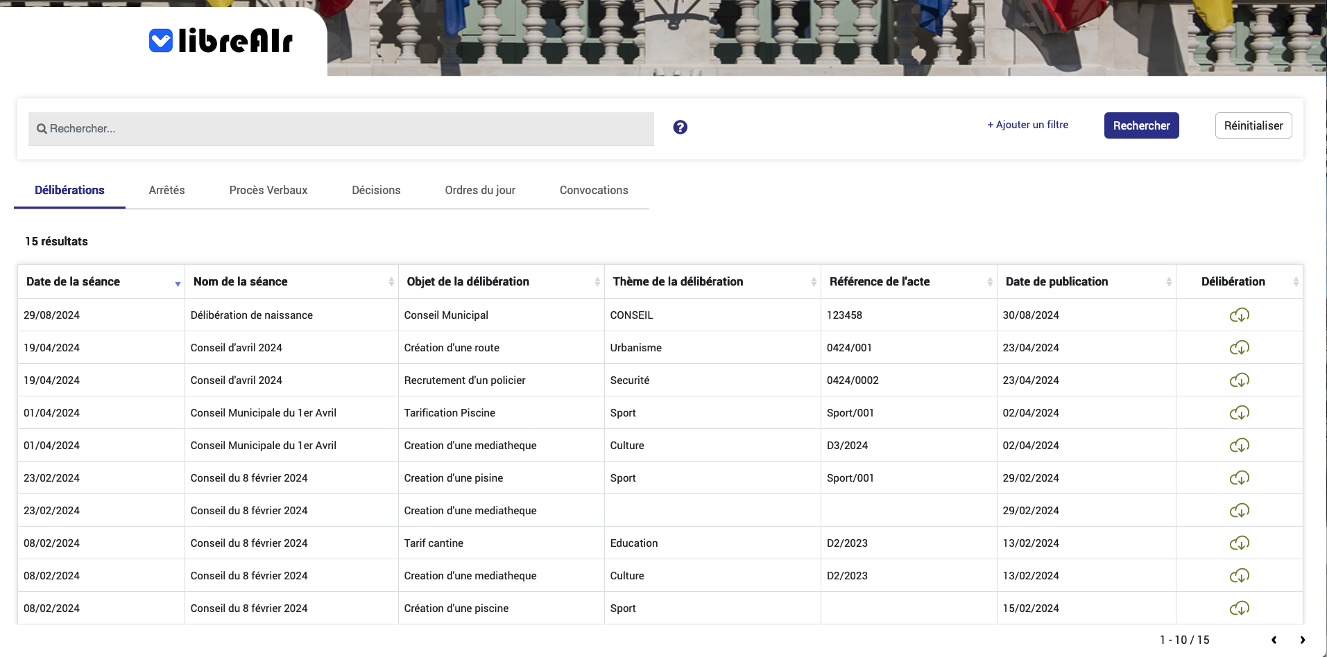Image resolution: width=1327 pixels, height=657 pixels.
Task: Open the Délibérations tab
Action: pyautogui.click(x=69, y=190)
